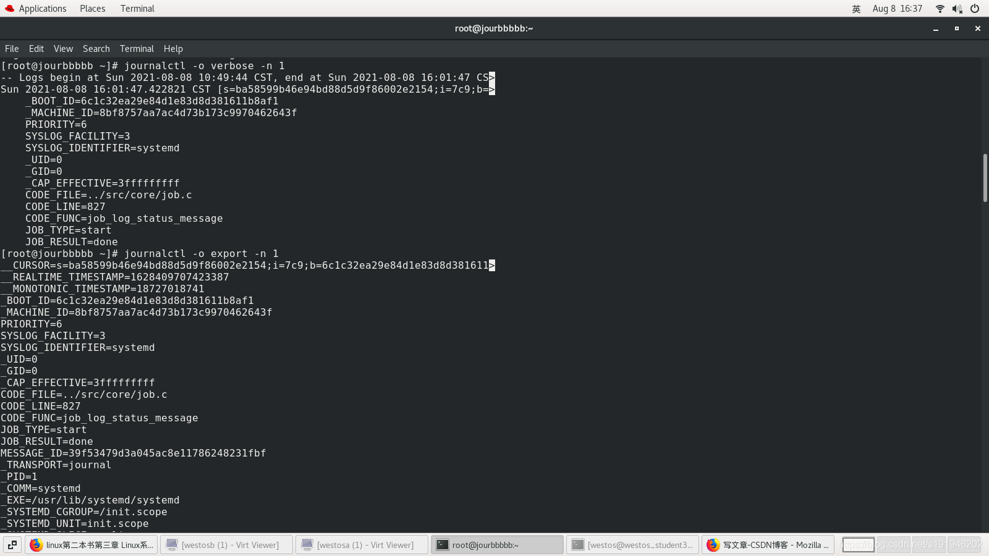The image size is (989, 556).
Task: Switch to the CSDN blog Mozilla taskbar window
Action: click(x=768, y=545)
